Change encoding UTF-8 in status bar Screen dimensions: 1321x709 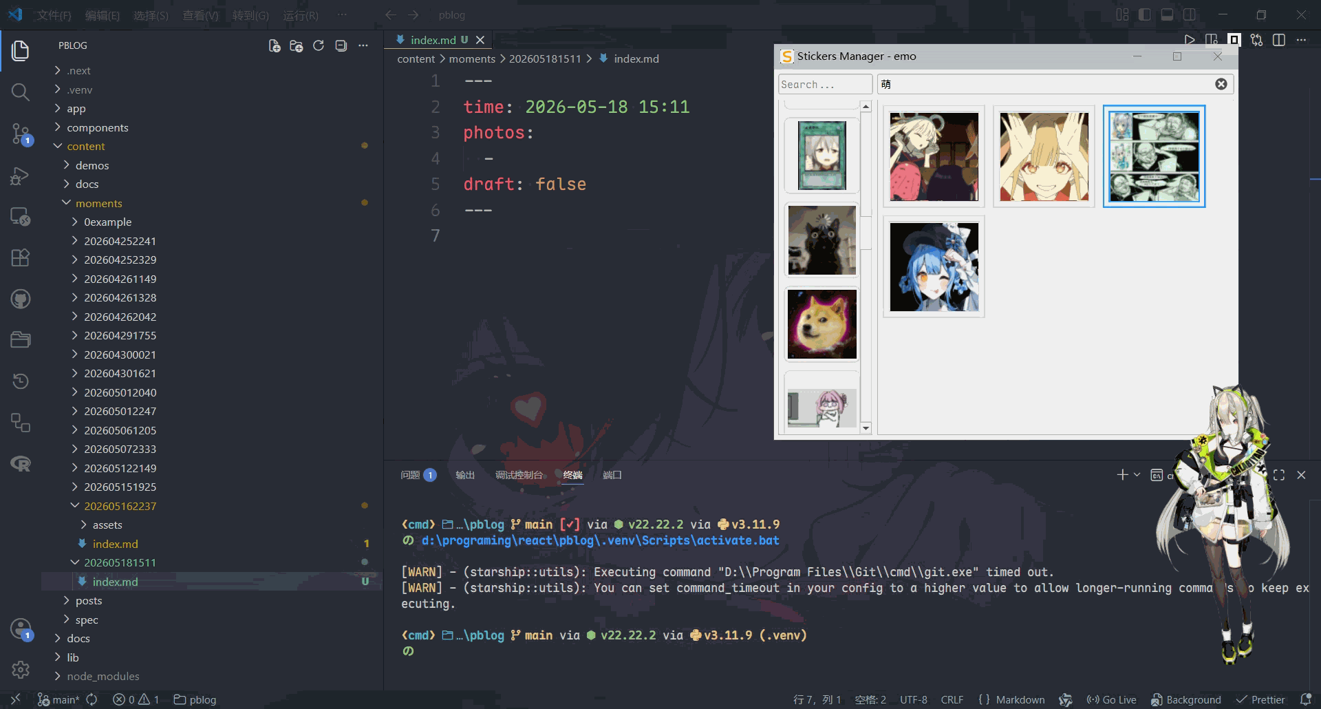click(913, 699)
